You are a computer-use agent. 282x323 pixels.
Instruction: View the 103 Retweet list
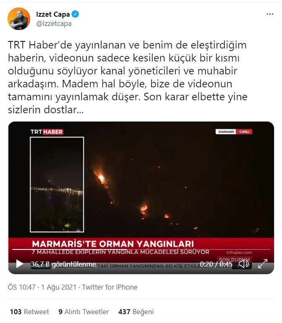29,312
